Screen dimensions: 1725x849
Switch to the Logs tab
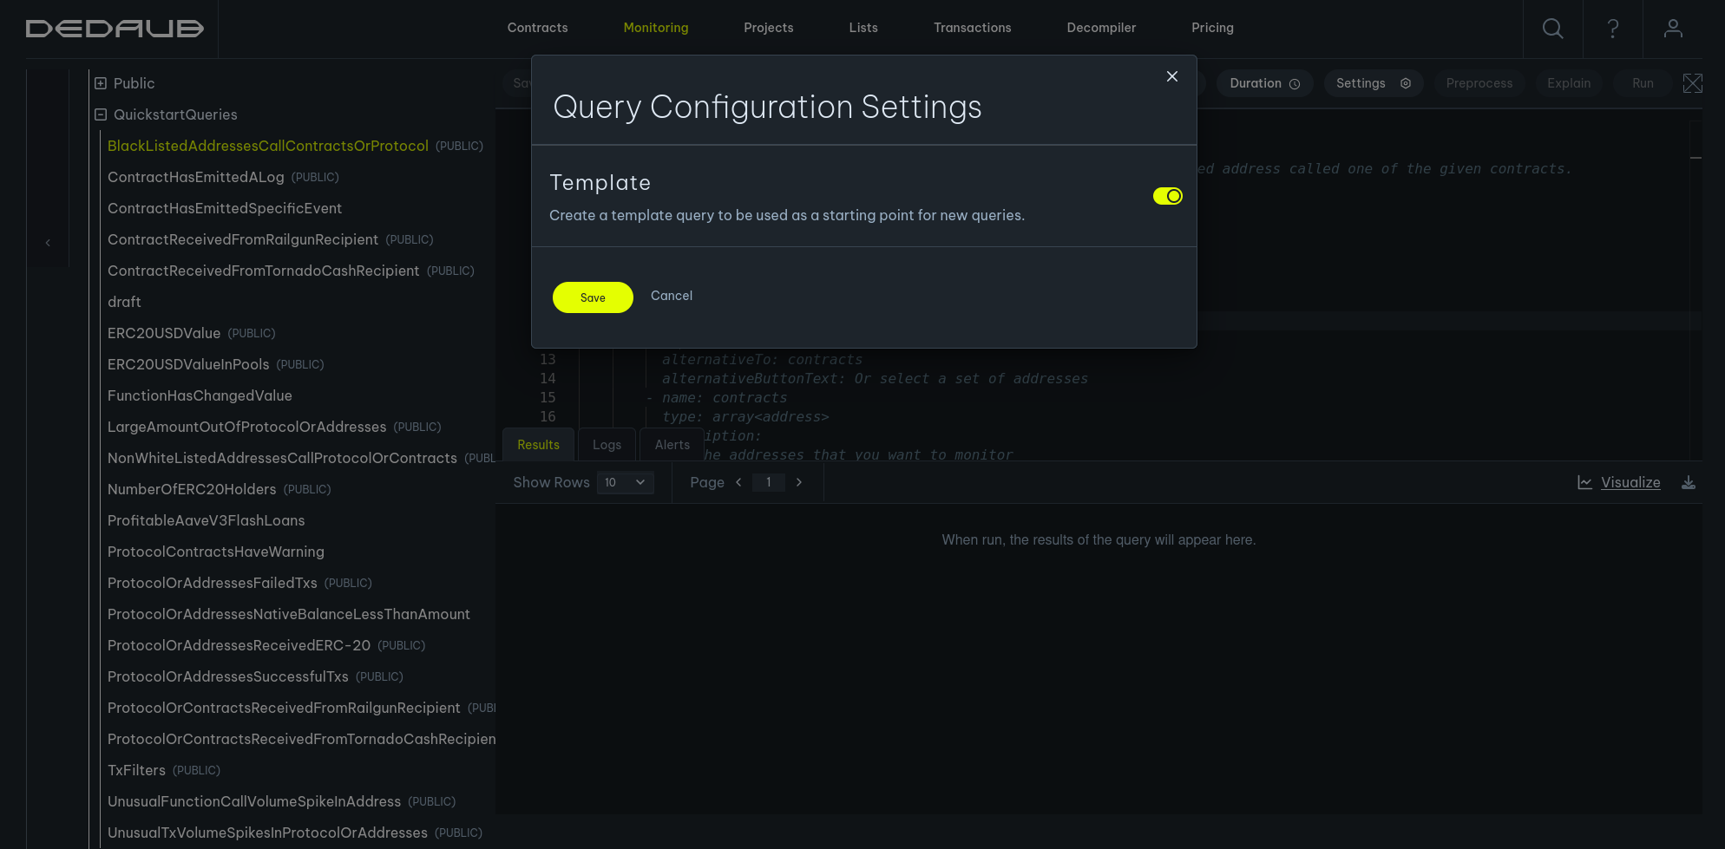point(607,445)
